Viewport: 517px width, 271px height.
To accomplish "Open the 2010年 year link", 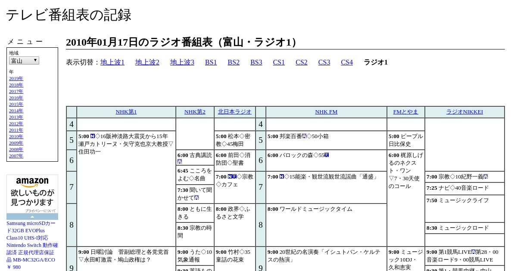I will tap(16, 137).
